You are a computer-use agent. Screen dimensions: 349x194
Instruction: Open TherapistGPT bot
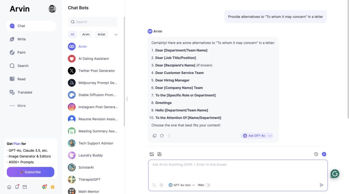pyautogui.click(x=93, y=180)
